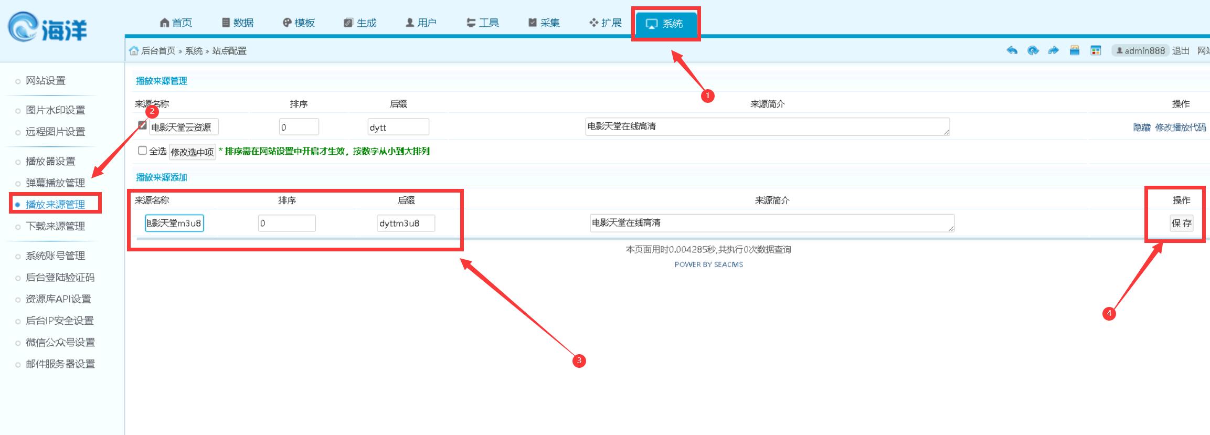Click the 修改播放代码 link
The image size is (1210, 435).
click(x=1180, y=127)
